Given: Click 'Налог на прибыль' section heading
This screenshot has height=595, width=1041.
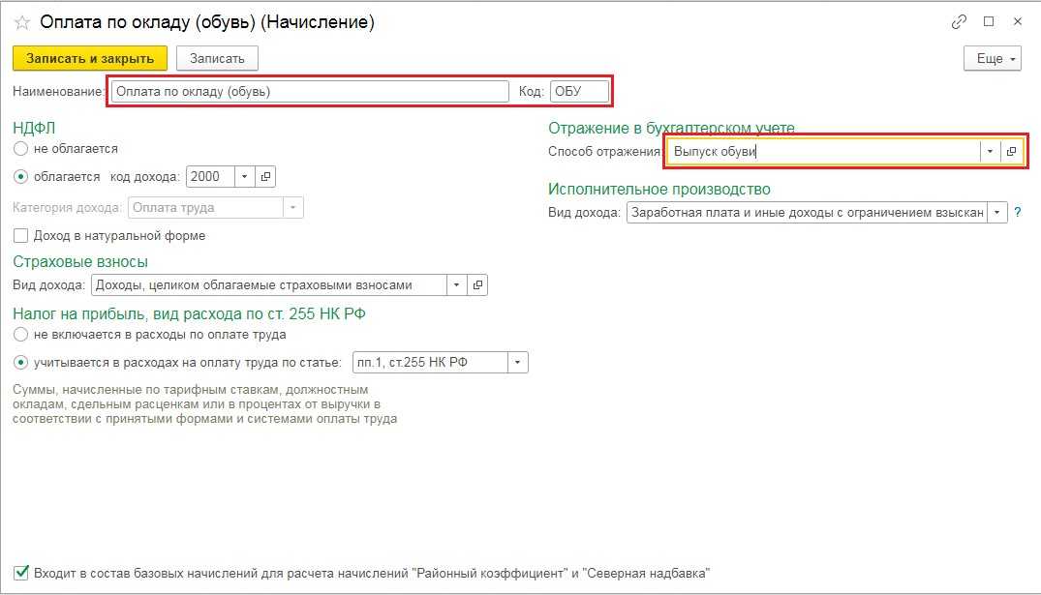Looking at the screenshot, I should (189, 313).
